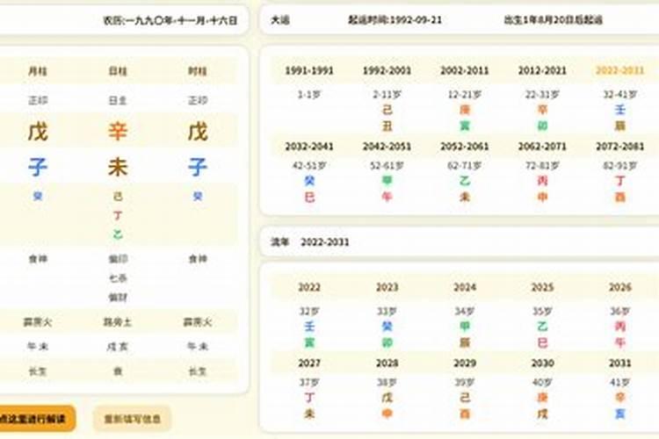This screenshot has width=659, height=439.
Task: Click the 戊 stem in the 时柱 column
Action: click(198, 132)
